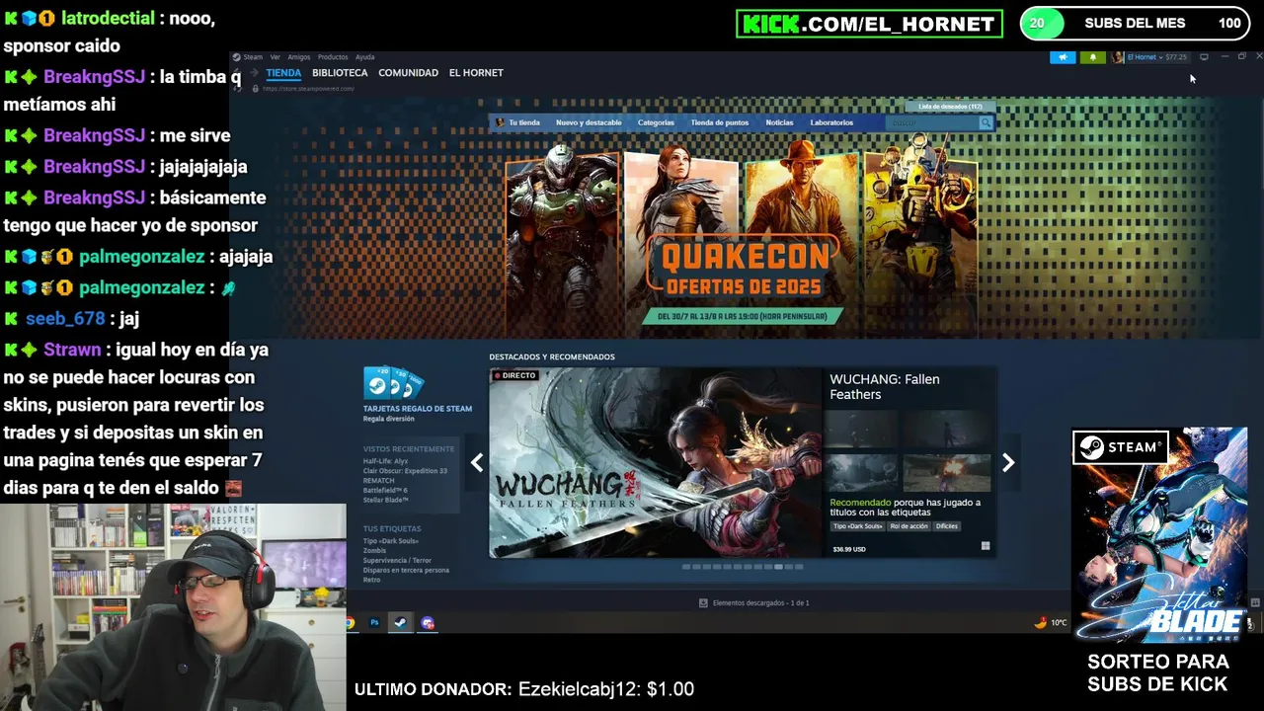Open the Ayuda menu

pyautogui.click(x=364, y=57)
